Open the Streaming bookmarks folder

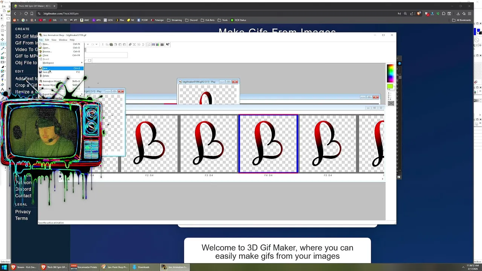[x=174, y=20]
